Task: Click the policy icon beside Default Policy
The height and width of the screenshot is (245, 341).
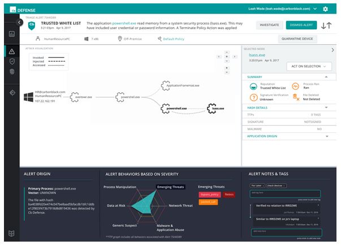Action: pyautogui.click(x=159, y=38)
